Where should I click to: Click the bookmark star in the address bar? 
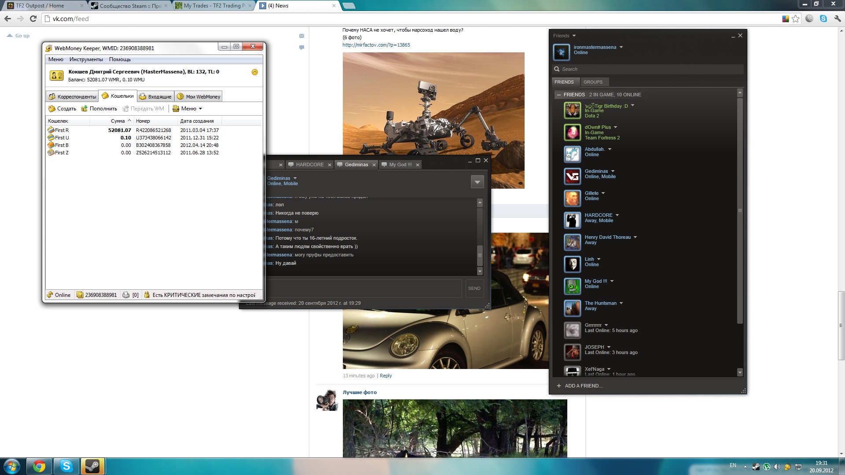pos(795,19)
